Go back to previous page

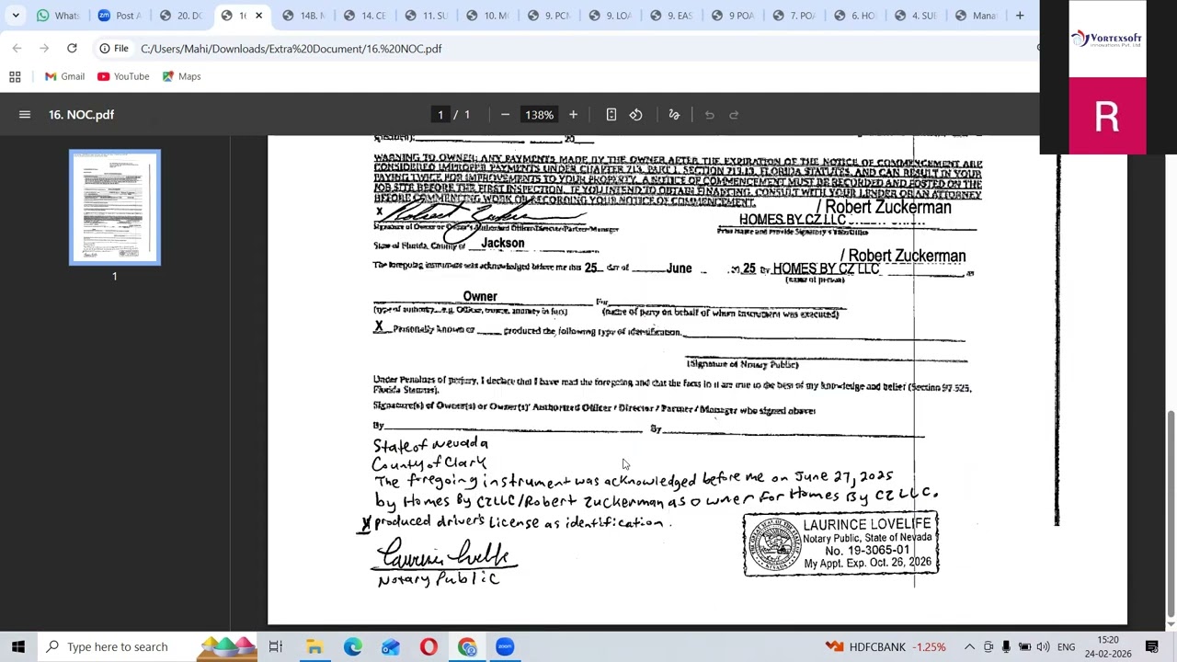17,48
